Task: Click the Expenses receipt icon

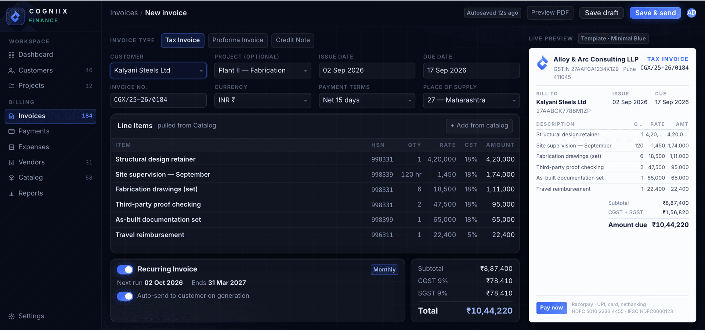Action: pyautogui.click(x=11, y=147)
